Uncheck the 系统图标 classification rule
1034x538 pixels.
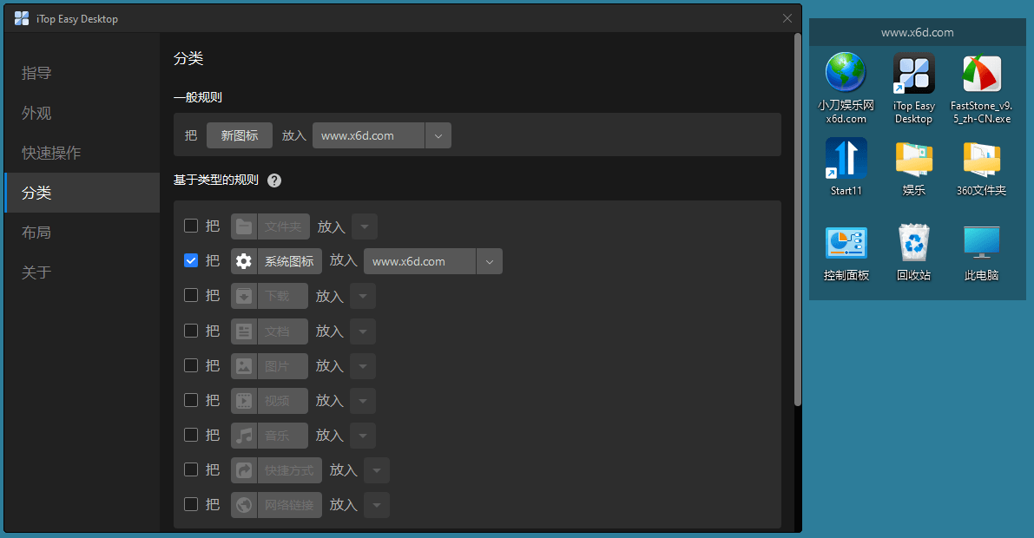pos(190,260)
